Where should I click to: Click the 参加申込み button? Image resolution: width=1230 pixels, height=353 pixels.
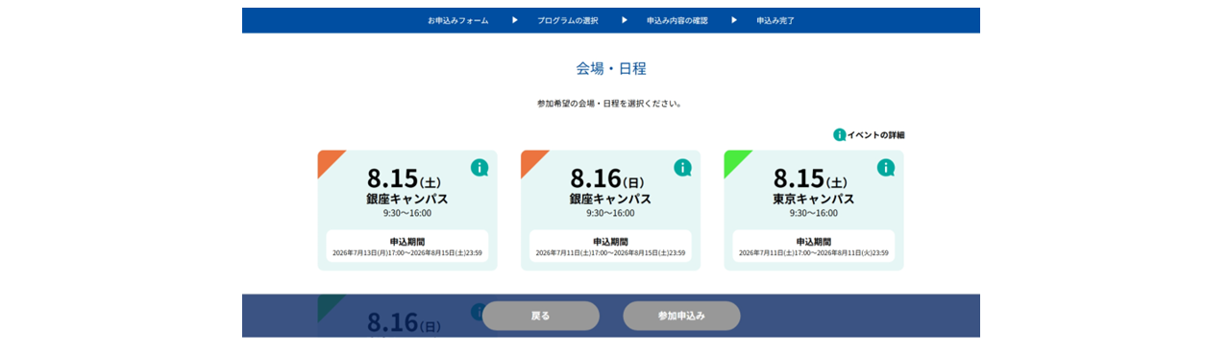pyautogui.click(x=681, y=316)
